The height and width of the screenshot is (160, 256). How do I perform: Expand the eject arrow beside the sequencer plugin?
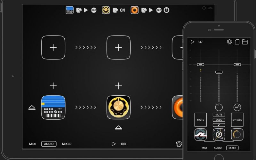pos(32,108)
